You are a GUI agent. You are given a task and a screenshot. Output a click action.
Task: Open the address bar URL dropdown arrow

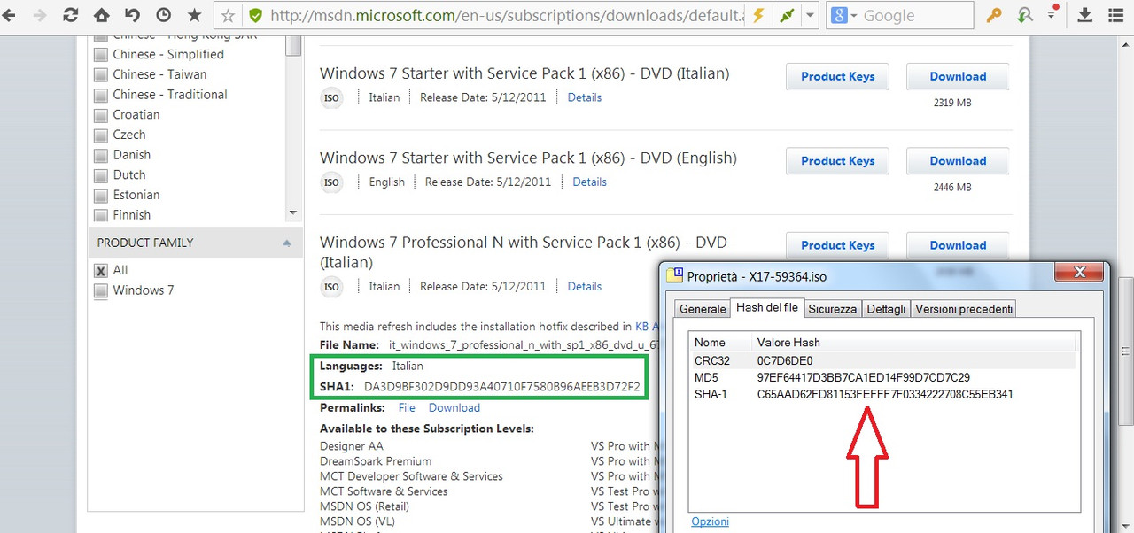tap(810, 15)
